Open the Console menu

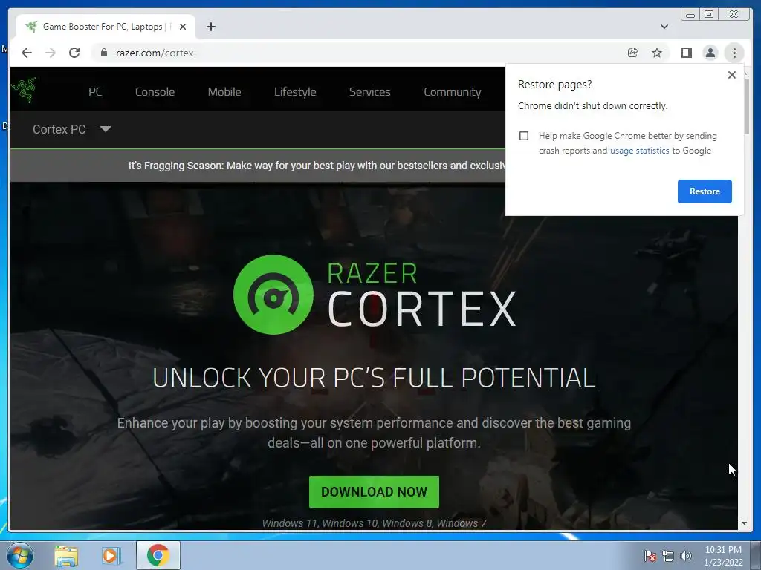(x=155, y=91)
